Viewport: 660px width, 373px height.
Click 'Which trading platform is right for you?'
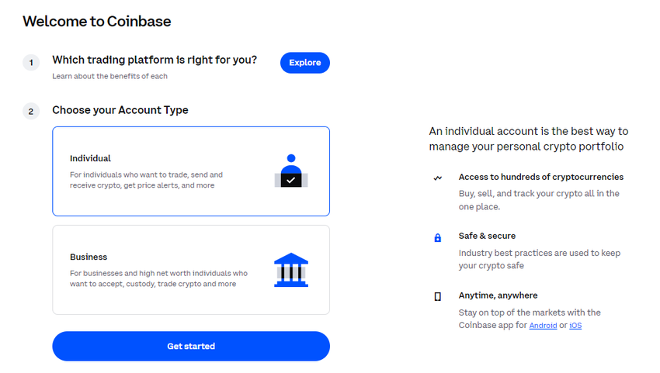click(155, 60)
